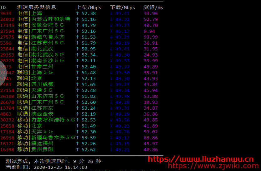Click latency value 83.86
The width and height of the screenshot is (261, 171).
pos(151,138)
